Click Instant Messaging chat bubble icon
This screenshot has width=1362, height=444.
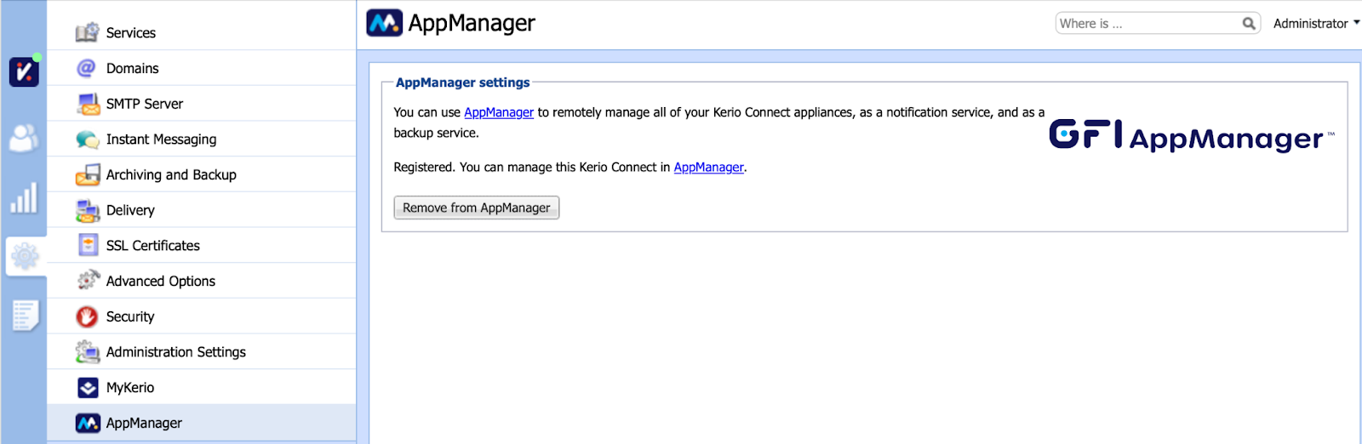(x=88, y=139)
